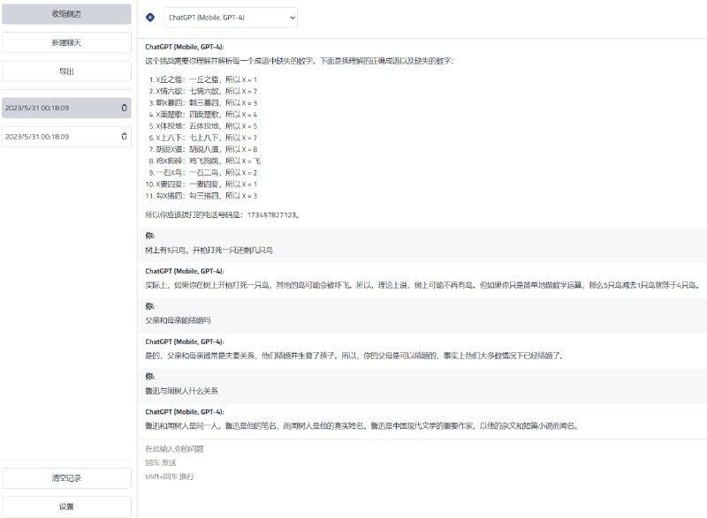Open the ChatGPT (Mobile, GPT-4) model dropdown
This screenshot has height=518, width=707.
pyautogui.click(x=228, y=17)
